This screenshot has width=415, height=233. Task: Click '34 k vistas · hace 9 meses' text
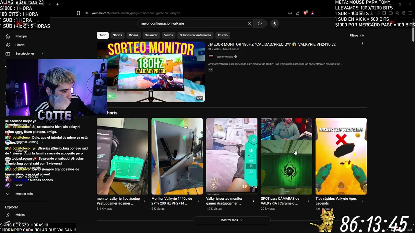(224, 49)
